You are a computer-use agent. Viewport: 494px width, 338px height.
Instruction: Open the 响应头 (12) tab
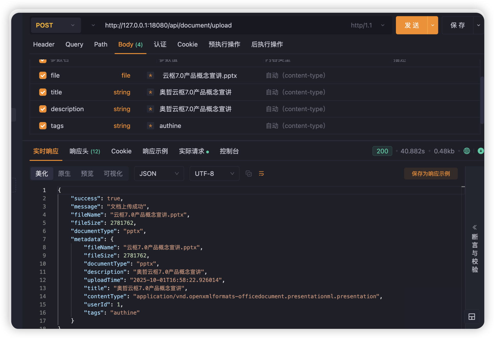(x=85, y=151)
